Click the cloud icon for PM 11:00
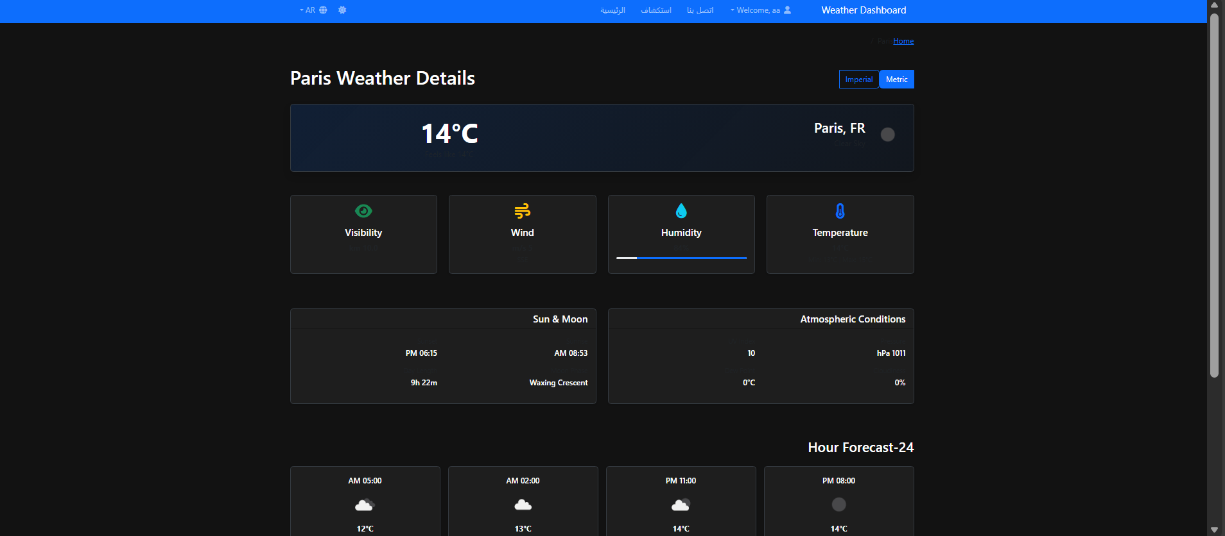 tap(681, 505)
